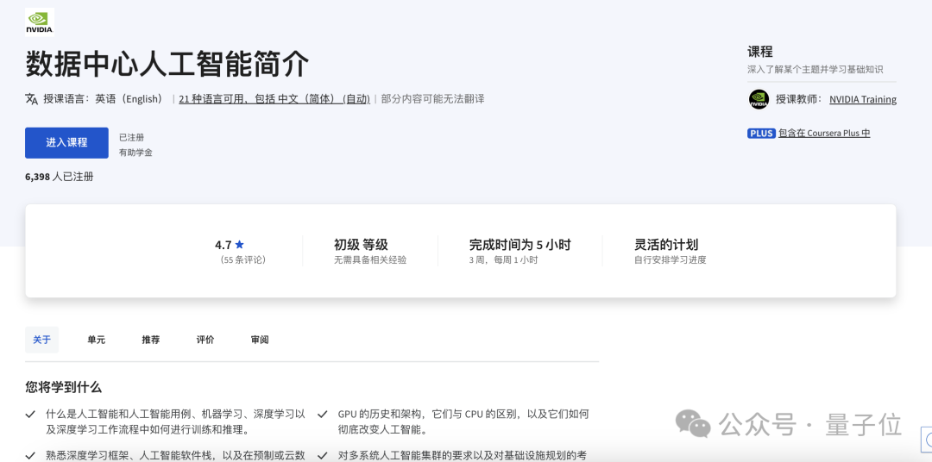Click the 自行安排学习进度 text
This screenshot has height=462, width=932.
pos(671,259)
